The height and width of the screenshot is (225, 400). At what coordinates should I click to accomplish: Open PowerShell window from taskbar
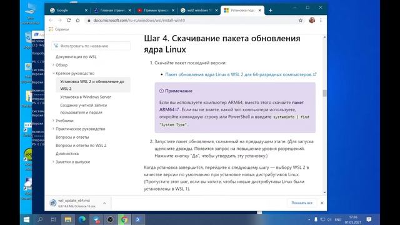click(138, 219)
